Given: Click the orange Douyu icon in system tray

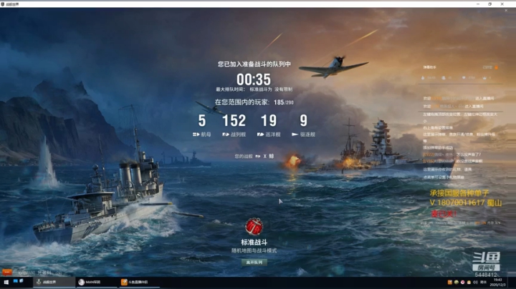Looking at the screenshot, I should tap(449, 282).
